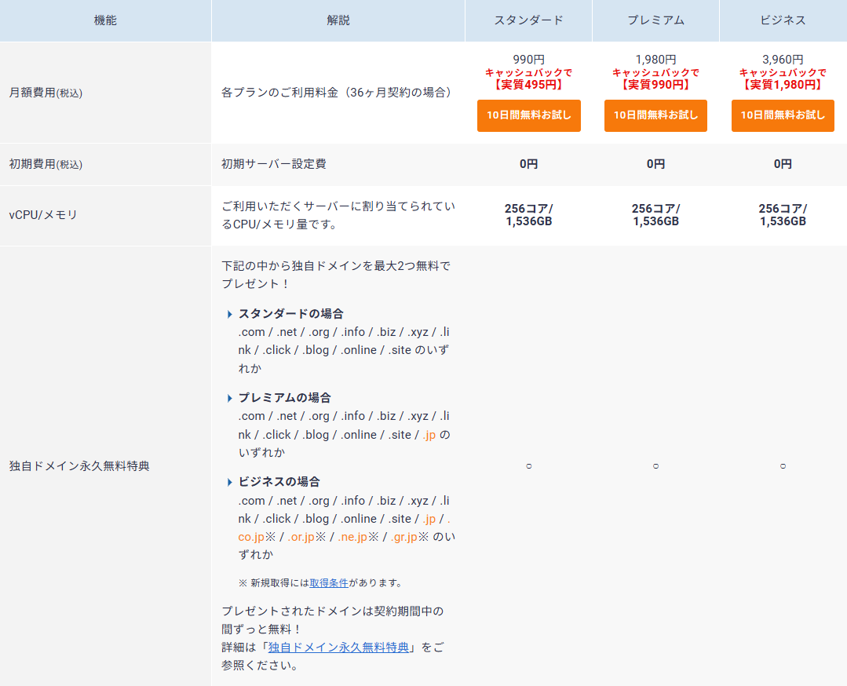Image resolution: width=847 pixels, height=686 pixels.
Task: Click the red 実質495円 cashback text
Action: click(x=528, y=85)
